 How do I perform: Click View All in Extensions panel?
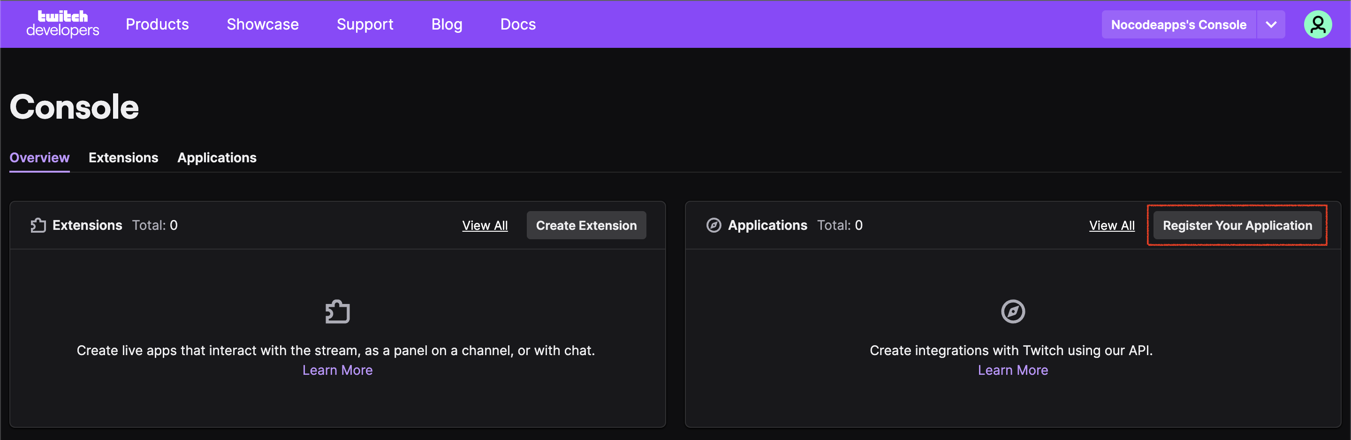click(x=485, y=226)
